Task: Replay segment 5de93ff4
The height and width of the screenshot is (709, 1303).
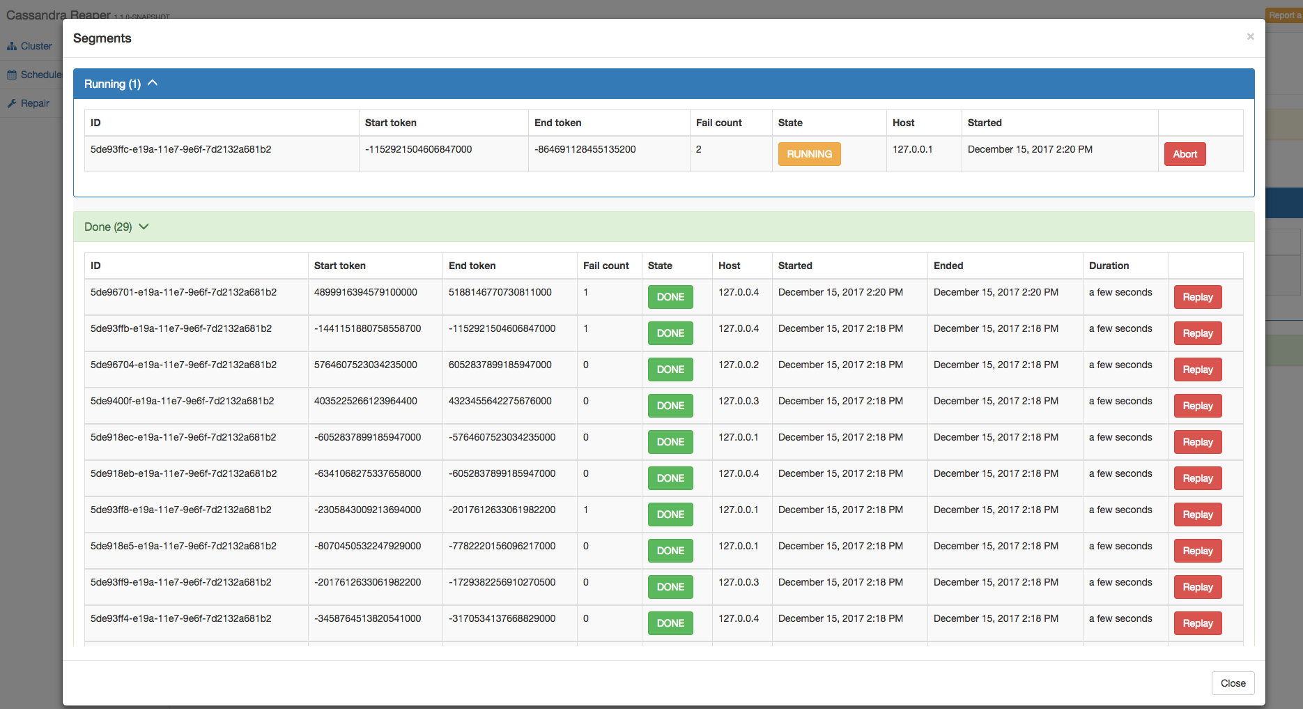Action: click(1198, 623)
